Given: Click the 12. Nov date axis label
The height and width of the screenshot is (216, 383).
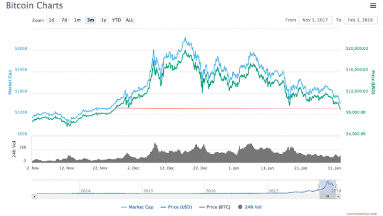Looking at the screenshot, I should 67,168.
